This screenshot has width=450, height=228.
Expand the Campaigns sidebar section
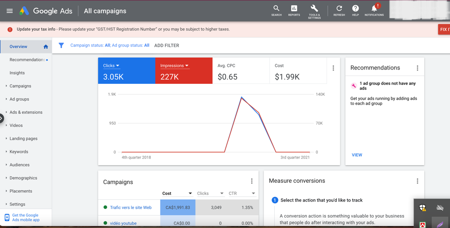coord(20,86)
